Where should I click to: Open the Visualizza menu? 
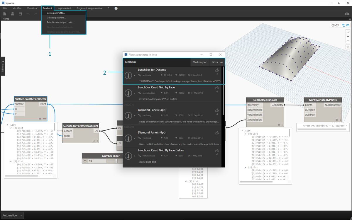[x=32, y=8]
